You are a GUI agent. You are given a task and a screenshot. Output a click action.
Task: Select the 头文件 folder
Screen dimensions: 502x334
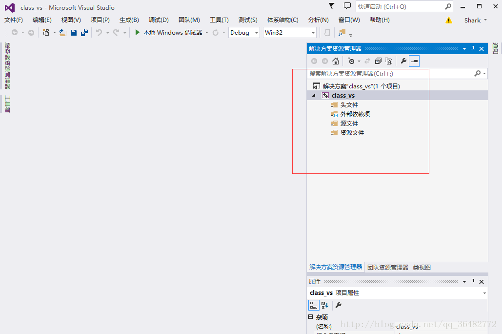tap(349, 104)
